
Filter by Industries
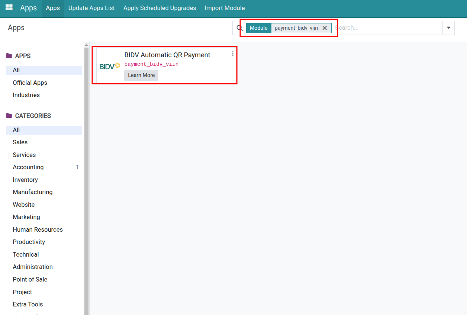pos(44,95)
